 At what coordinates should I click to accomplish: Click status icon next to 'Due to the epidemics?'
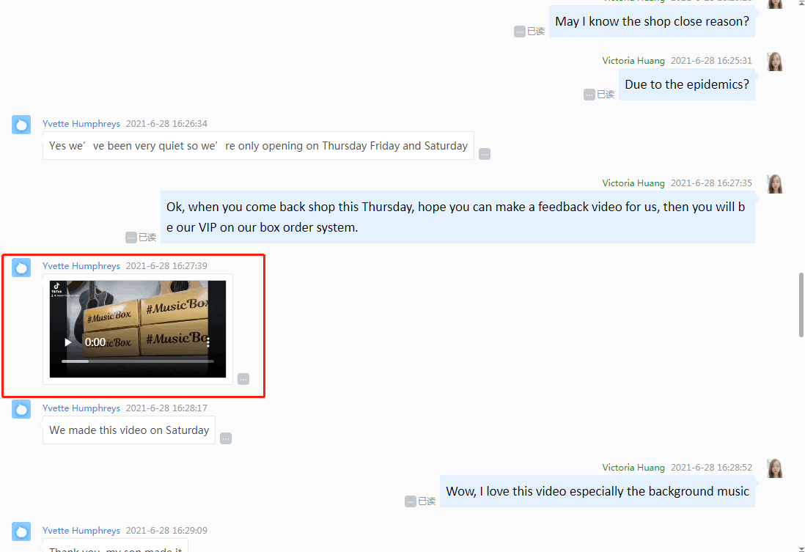click(589, 95)
